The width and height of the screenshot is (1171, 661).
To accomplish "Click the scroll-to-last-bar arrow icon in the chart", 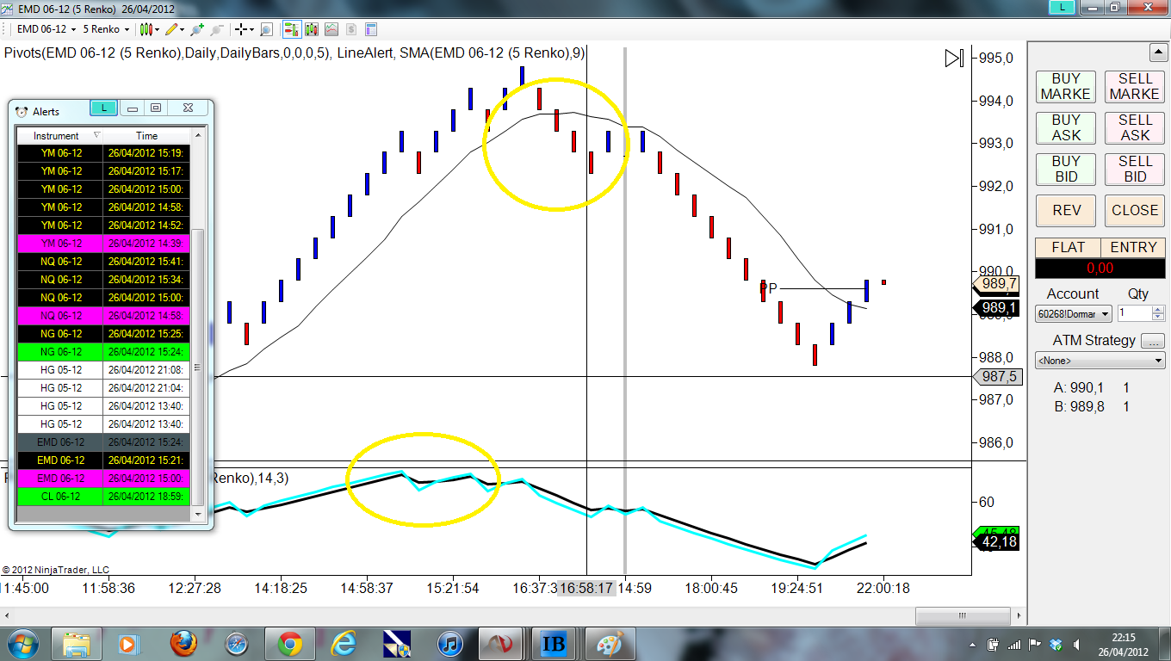I will point(954,59).
